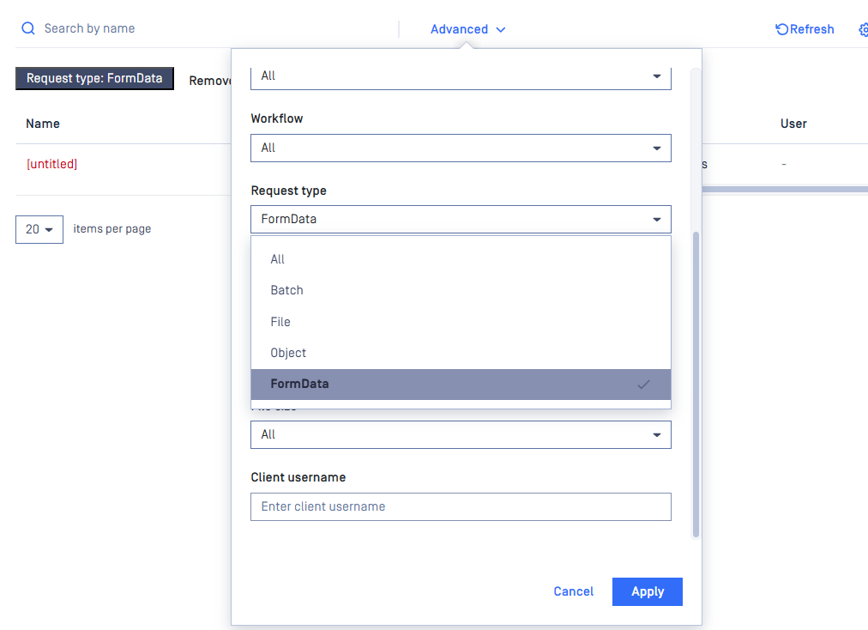868x630 pixels.
Task: Click the checkmark beside FormData option
Action: (x=643, y=385)
